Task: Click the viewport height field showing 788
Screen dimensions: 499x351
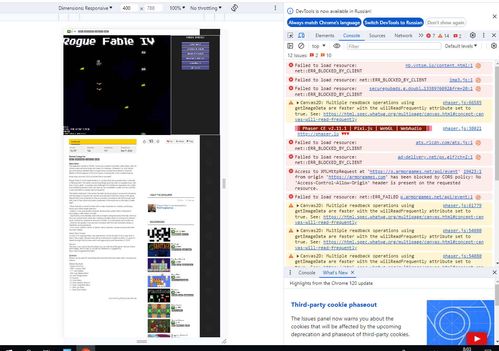Action: (154, 8)
